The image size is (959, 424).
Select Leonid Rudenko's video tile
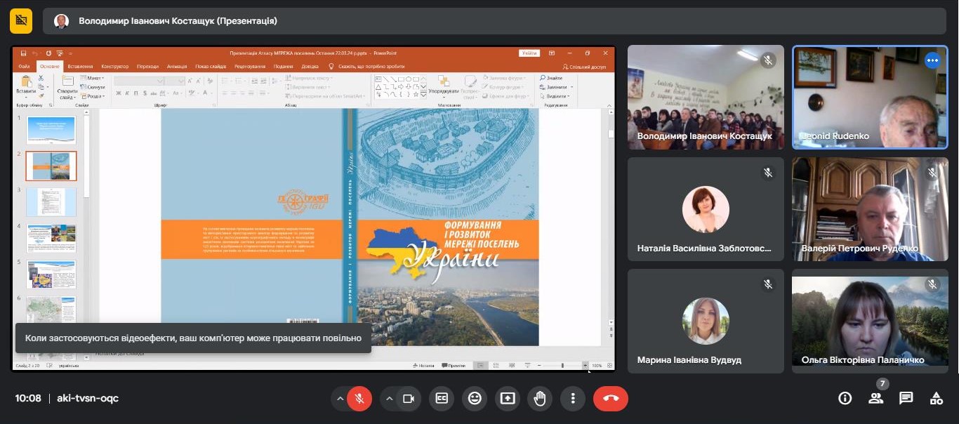click(870, 98)
